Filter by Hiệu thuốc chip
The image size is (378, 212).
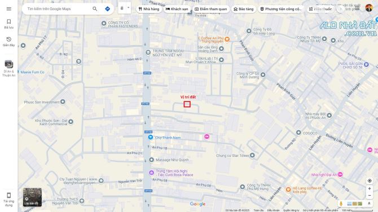[x=320, y=9]
